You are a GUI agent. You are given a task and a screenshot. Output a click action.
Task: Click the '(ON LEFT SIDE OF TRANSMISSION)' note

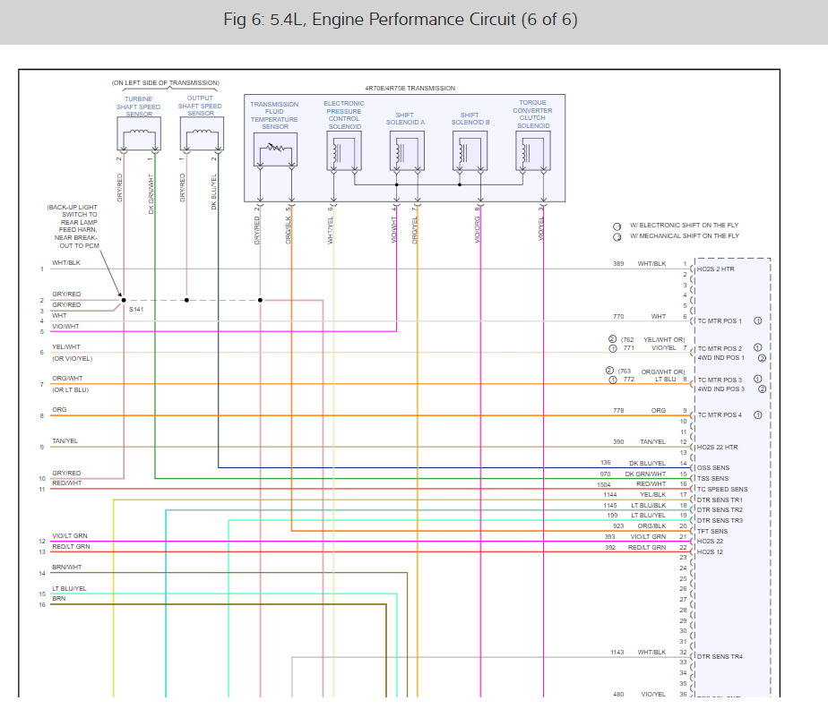(x=165, y=83)
